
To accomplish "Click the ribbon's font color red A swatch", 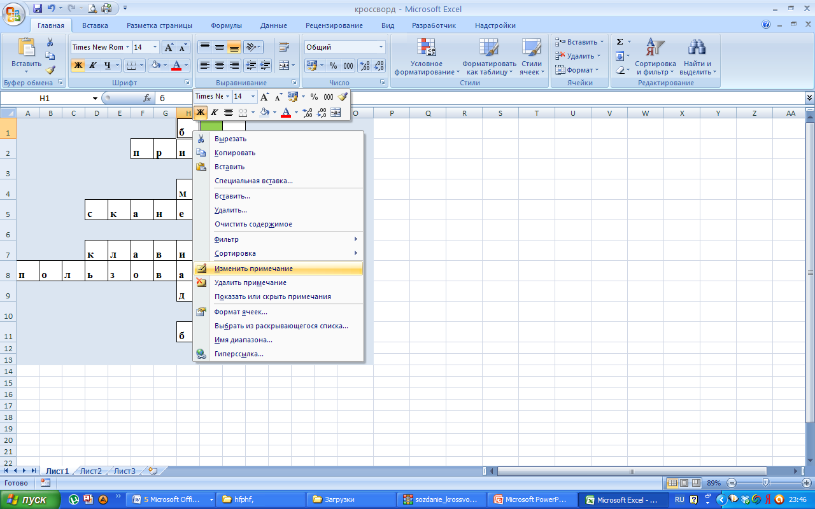I will pyautogui.click(x=176, y=66).
